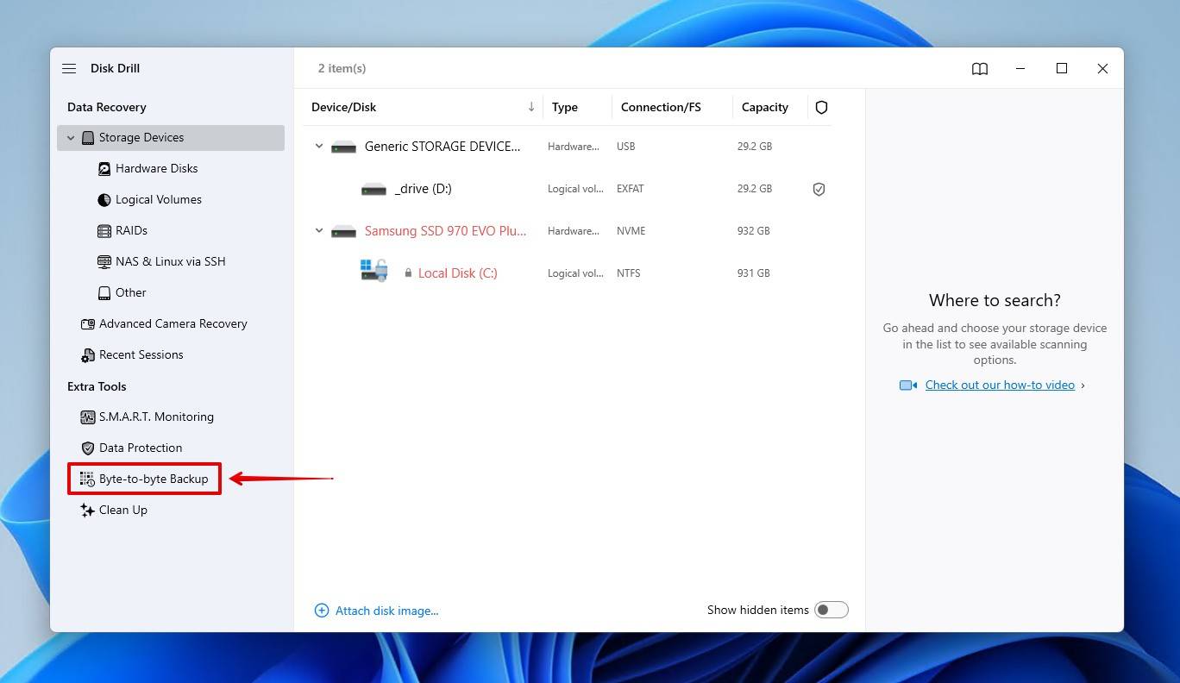Launch the Clean Up tool
Viewport: 1180px width, 683px height.
click(x=122, y=510)
